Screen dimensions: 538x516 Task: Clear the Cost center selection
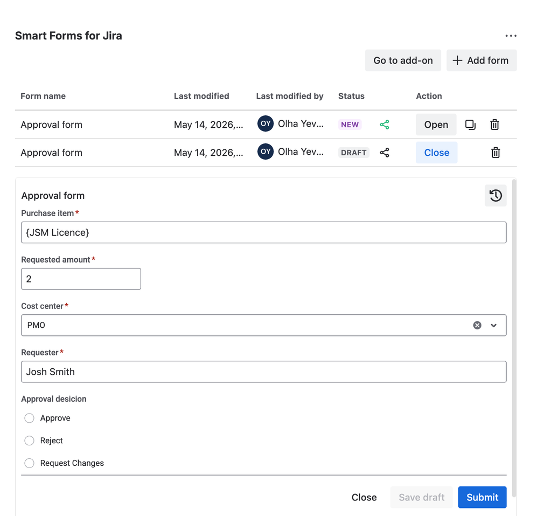(477, 325)
